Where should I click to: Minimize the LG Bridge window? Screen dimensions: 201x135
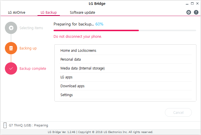coord(187,4)
